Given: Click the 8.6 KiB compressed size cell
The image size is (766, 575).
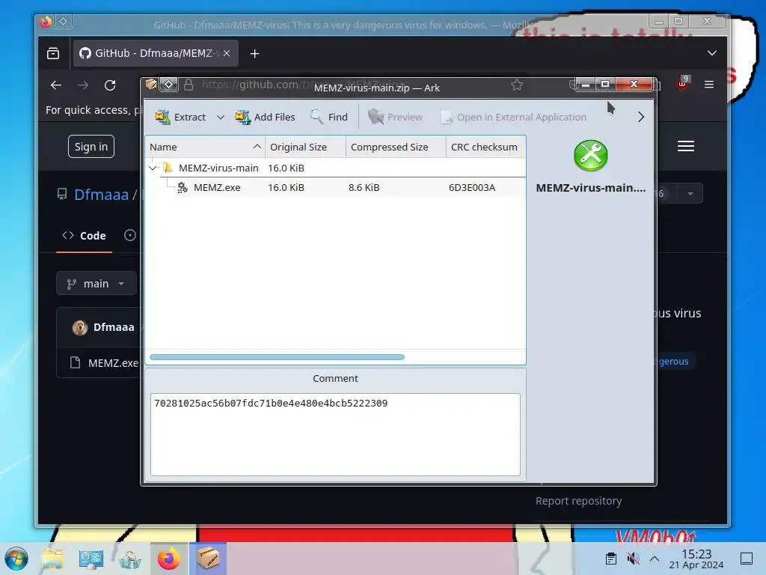Looking at the screenshot, I should coord(364,187).
